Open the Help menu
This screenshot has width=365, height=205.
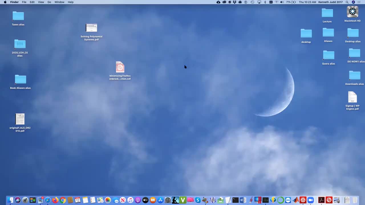coord(70,2)
